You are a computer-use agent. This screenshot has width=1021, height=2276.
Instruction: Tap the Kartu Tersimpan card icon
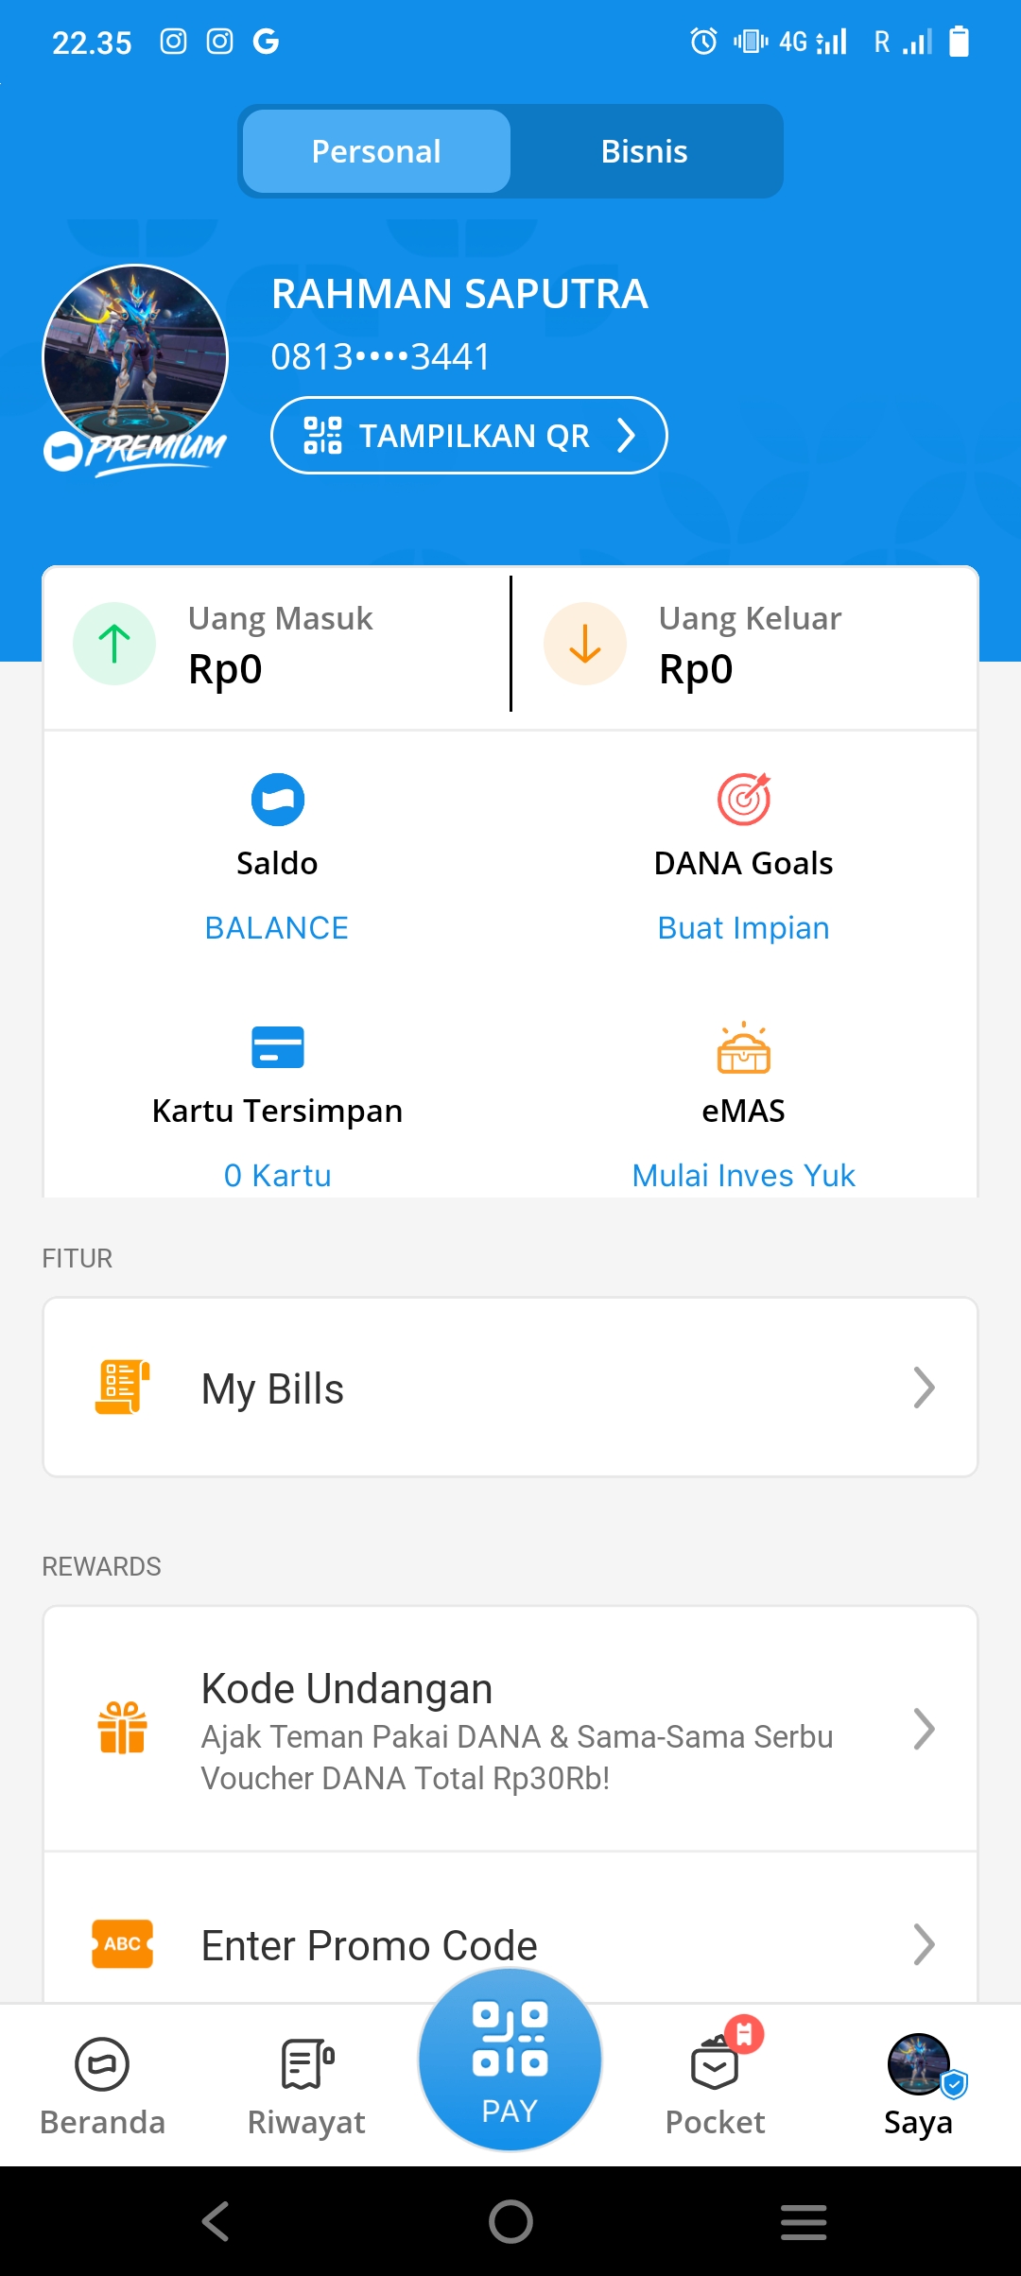(277, 1047)
